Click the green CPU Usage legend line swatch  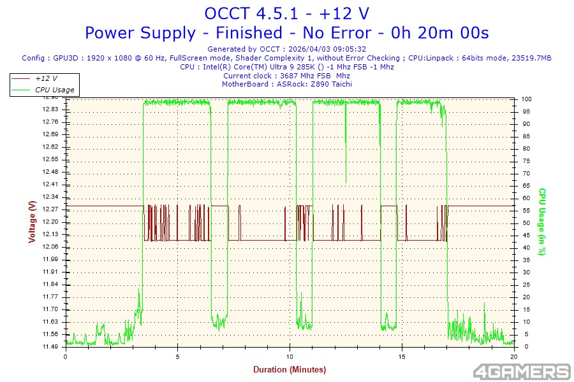[22, 90]
